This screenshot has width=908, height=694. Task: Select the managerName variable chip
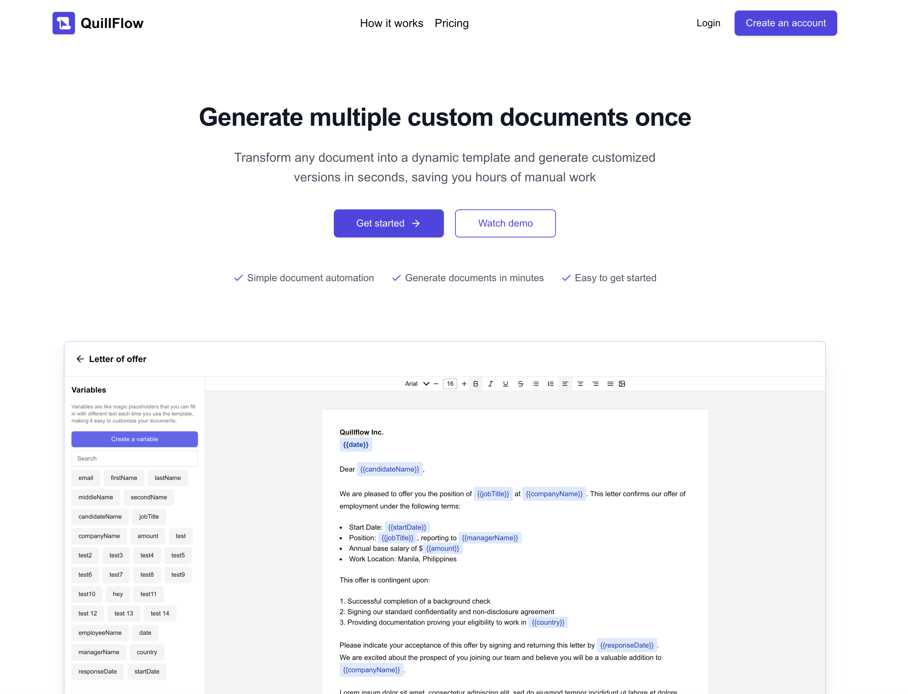click(99, 652)
